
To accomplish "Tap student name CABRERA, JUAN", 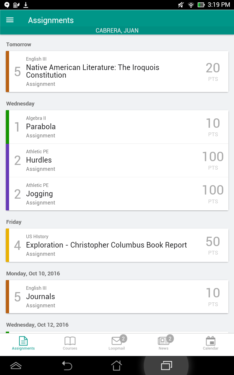I will pyautogui.click(x=117, y=30).
